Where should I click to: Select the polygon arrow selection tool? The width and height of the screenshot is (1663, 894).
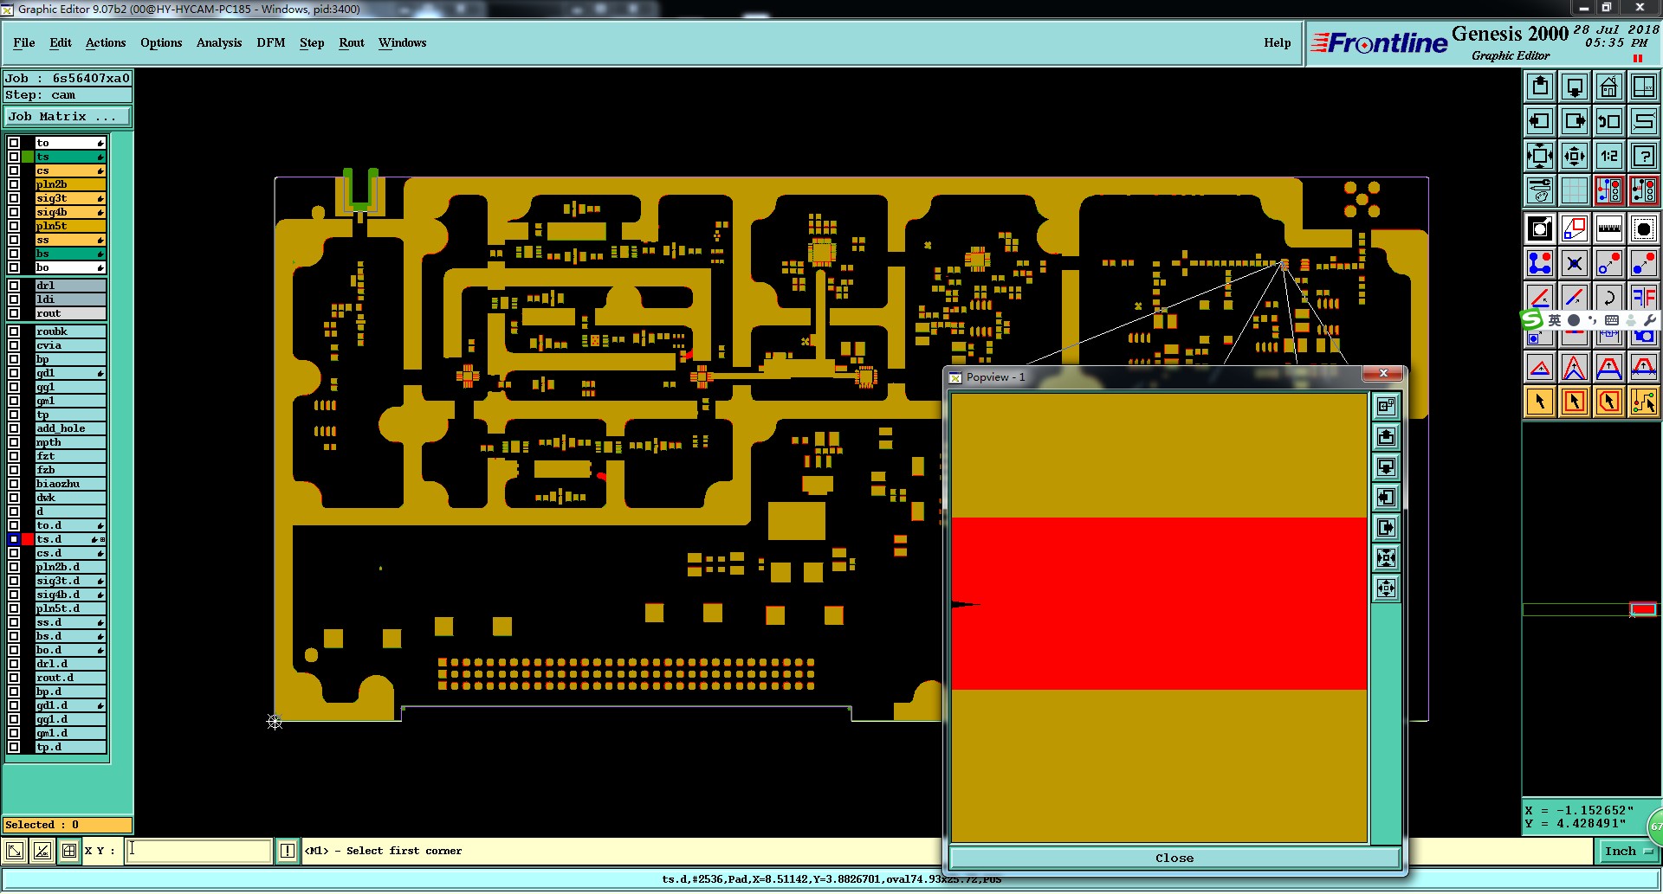click(1609, 402)
